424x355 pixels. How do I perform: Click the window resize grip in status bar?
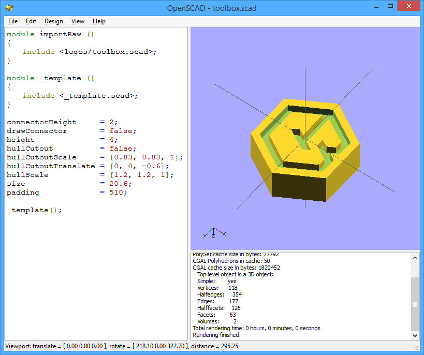click(x=416, y=348)
